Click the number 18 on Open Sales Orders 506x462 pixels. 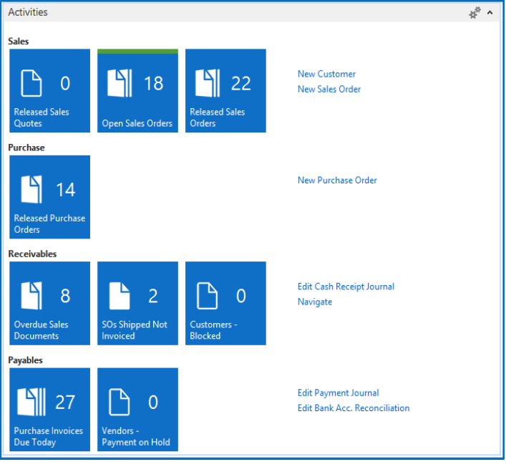[x=153, y=84]
